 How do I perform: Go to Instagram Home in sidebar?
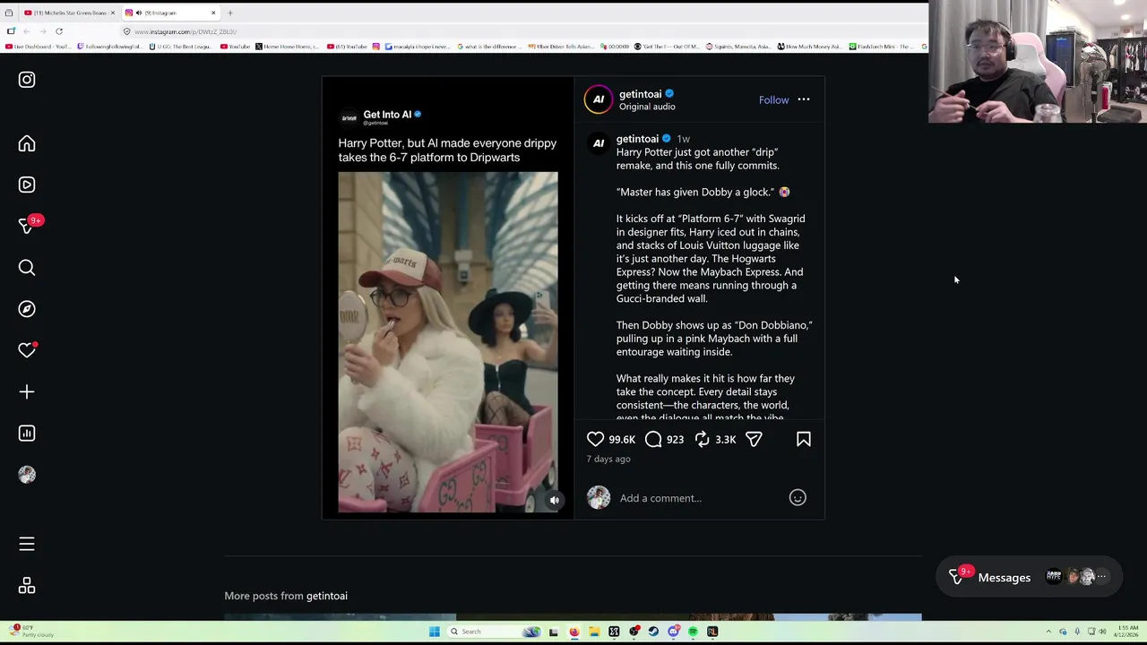pos(27,144)
